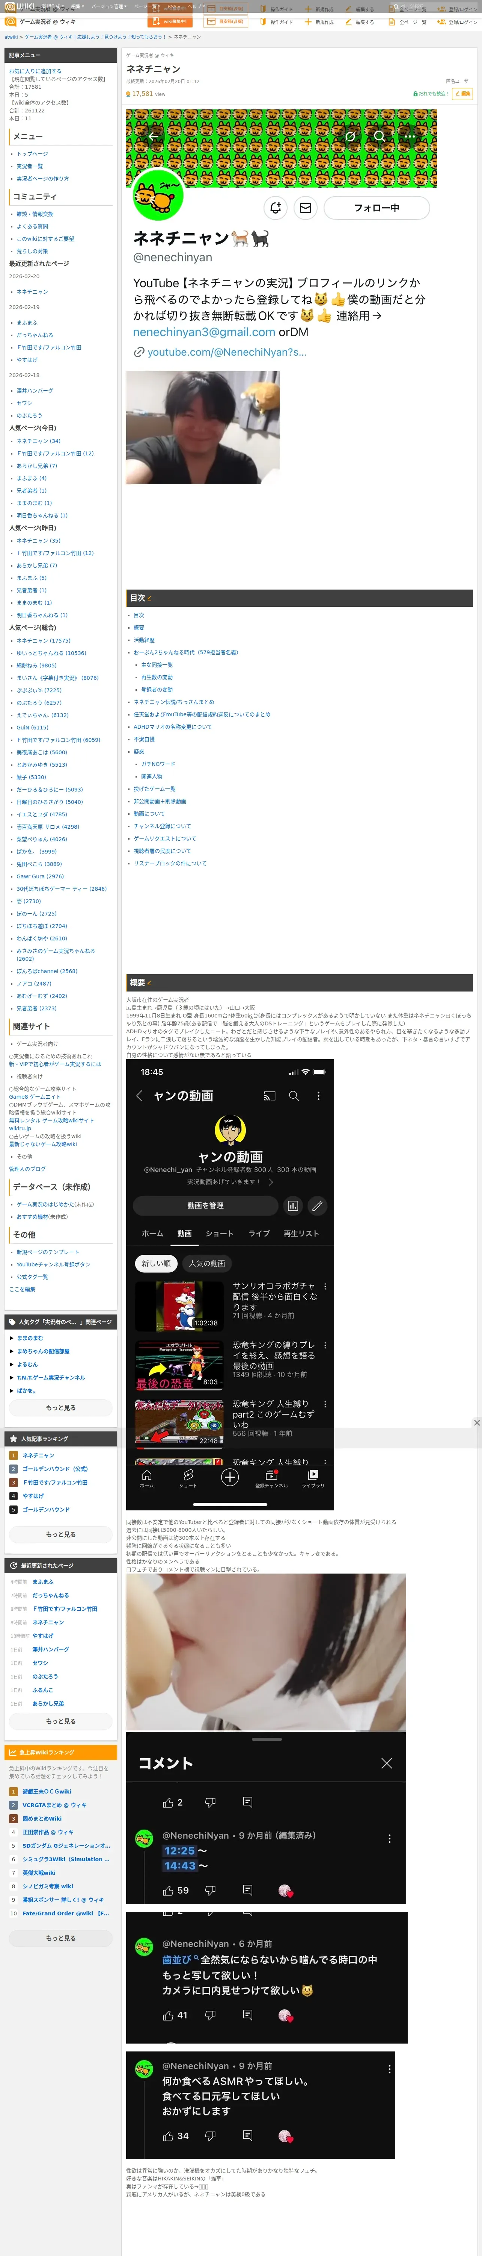The image size is (482, 2256).
Task: Select the 新しい順 sort chip
Action: click(157, 1263)
